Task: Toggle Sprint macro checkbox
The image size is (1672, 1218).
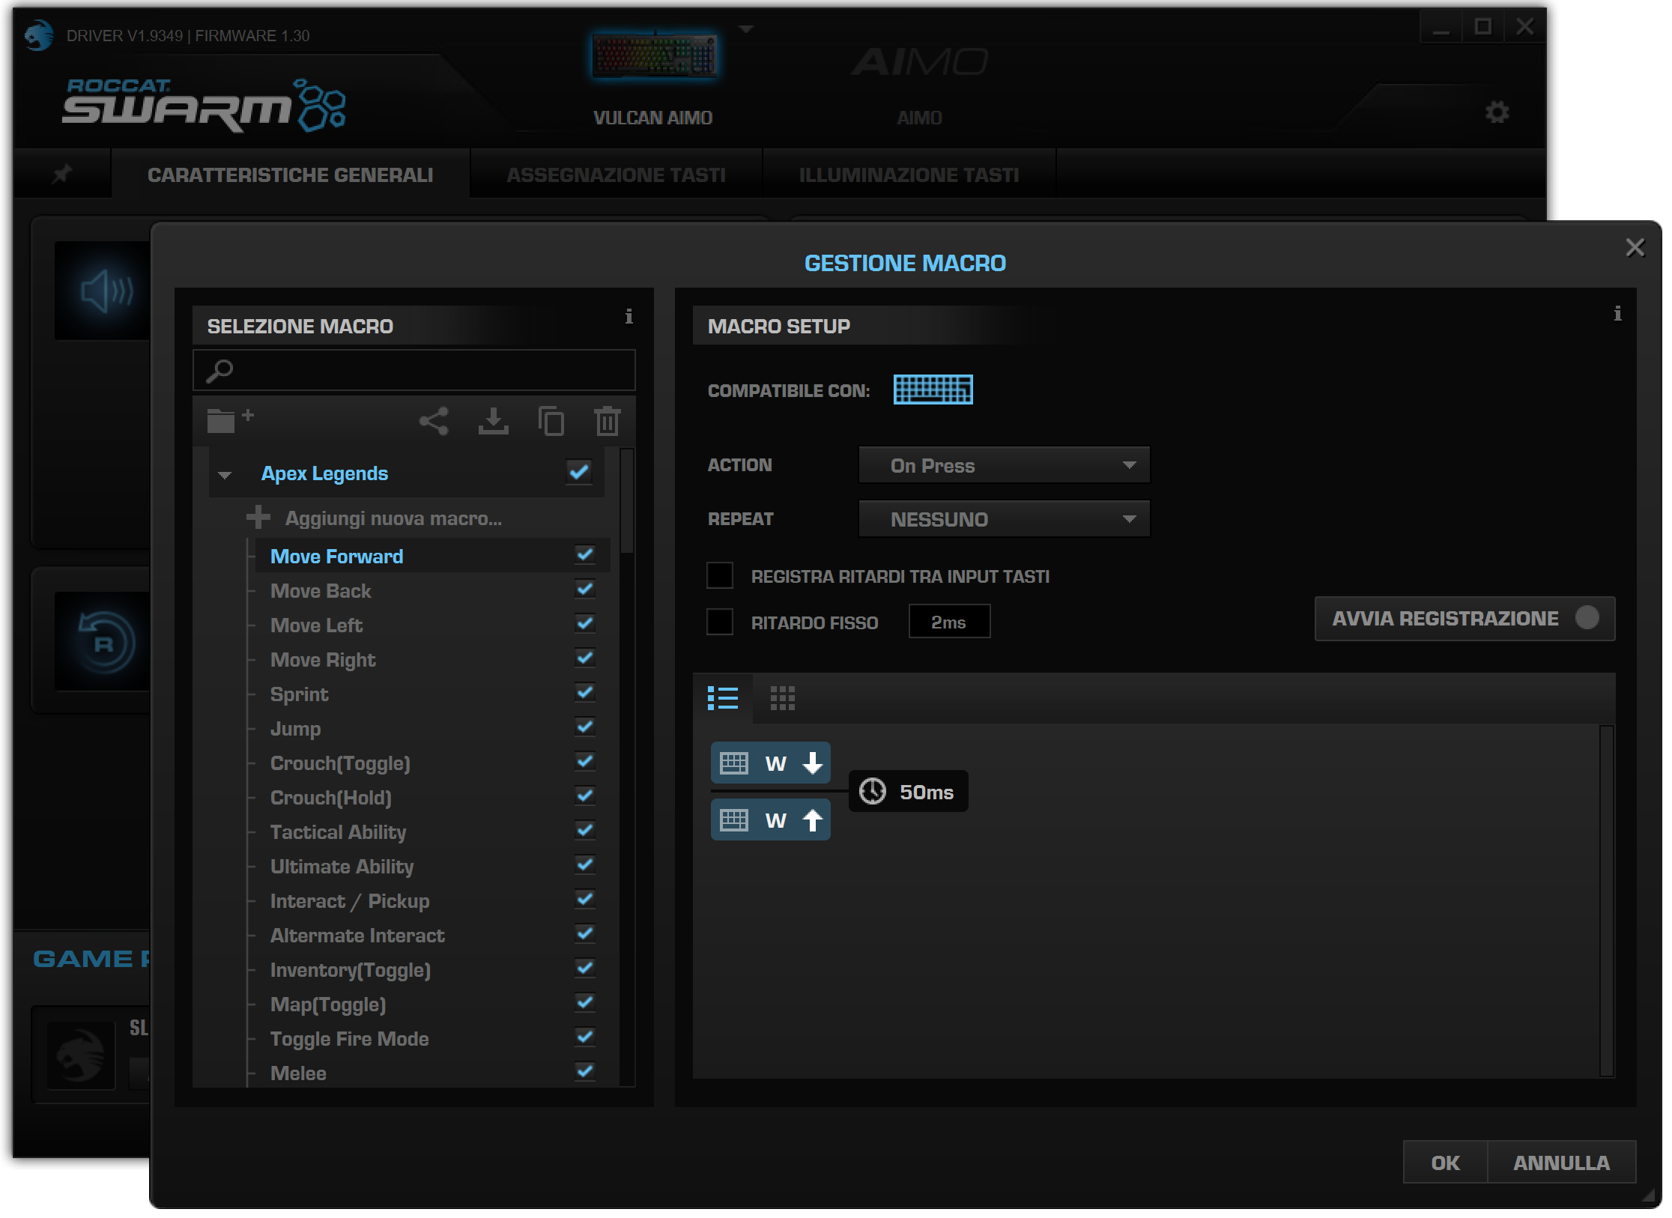Action: click(584, 693)
